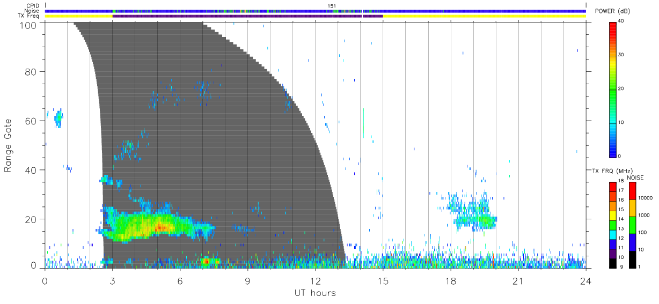659x304 pixels.
Task: Click the NOISE color scale bar
Action: [632, 224]
